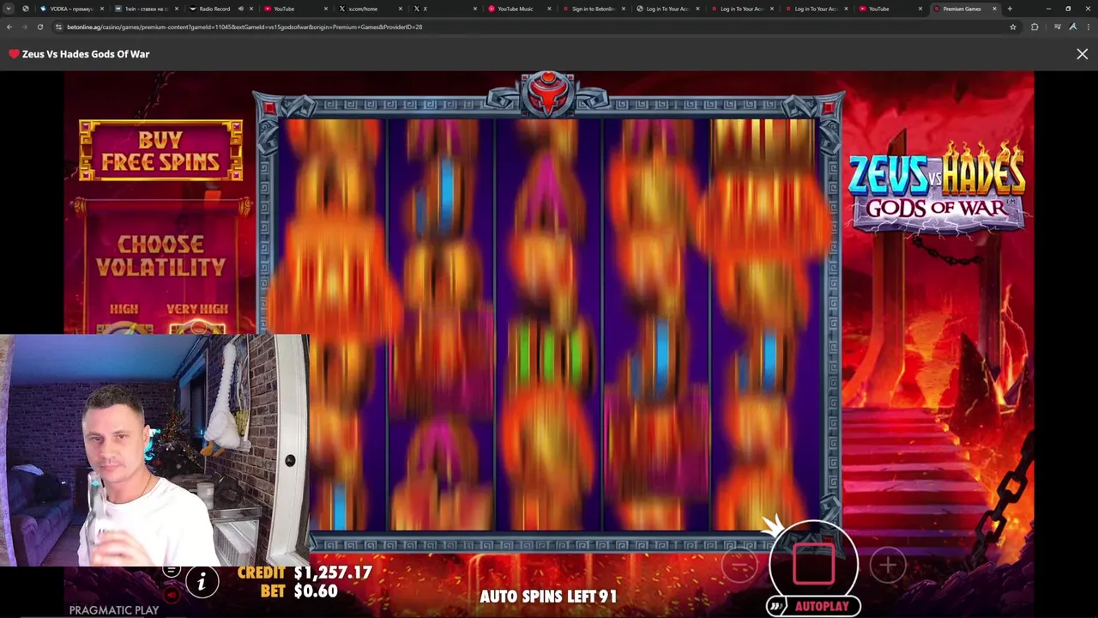Close the VODKA tab

pyautogui.click(x=101, y=9)
